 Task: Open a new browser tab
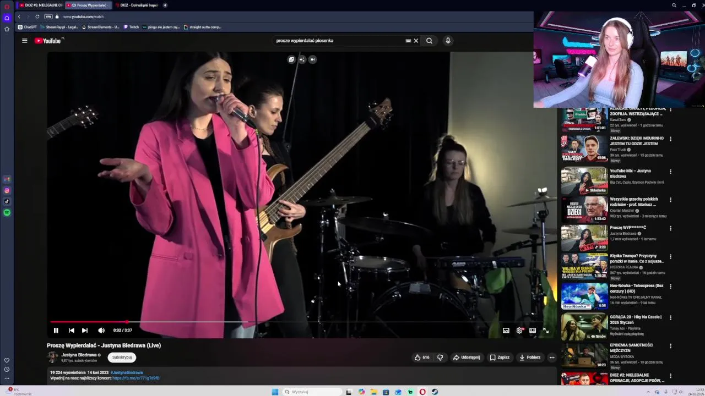click(x=165, y=5)
